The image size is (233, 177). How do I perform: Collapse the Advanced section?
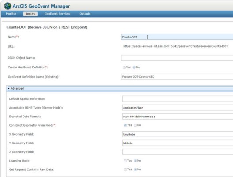point(120,88)
